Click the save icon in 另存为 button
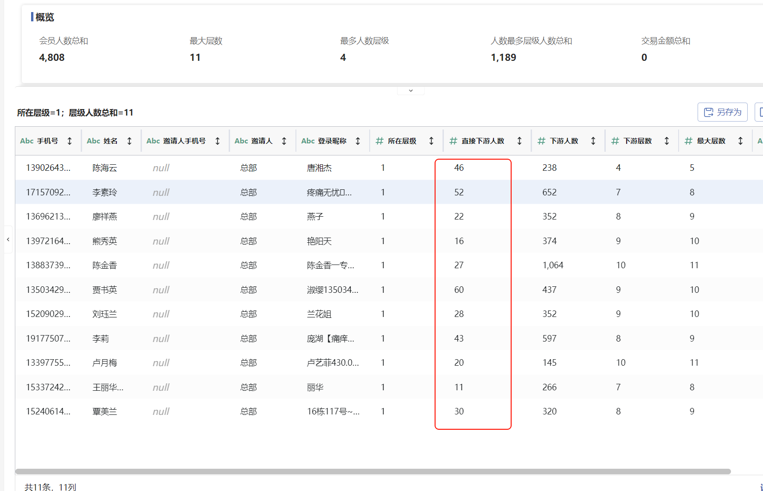 coord(708,112)
